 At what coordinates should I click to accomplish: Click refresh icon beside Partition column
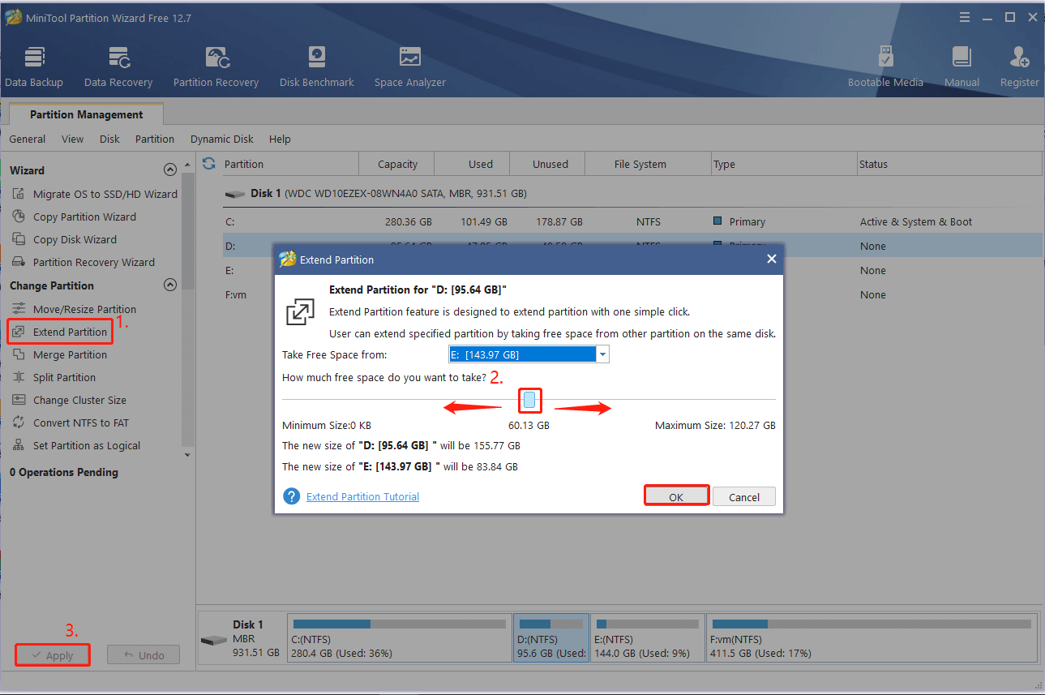point(209,164)
